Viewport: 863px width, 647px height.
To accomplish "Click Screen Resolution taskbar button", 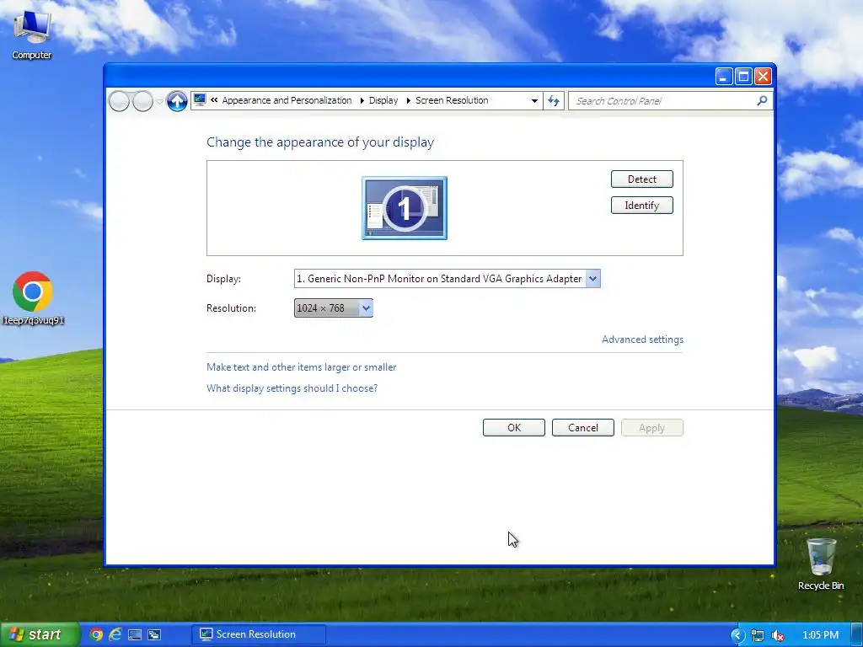I will (259, 634).
